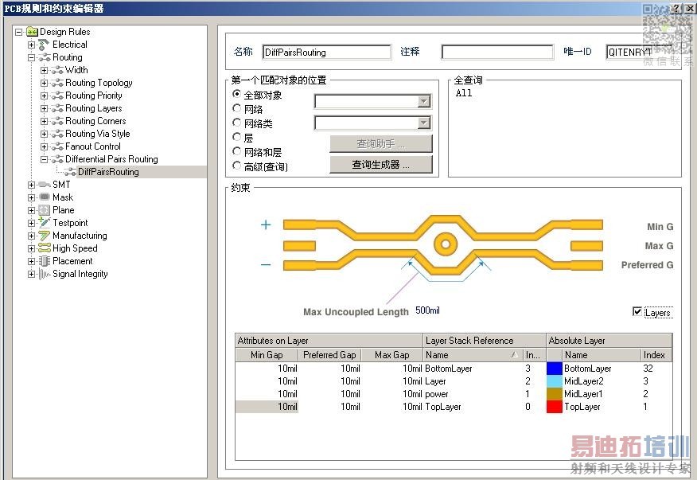Click the TopLayer row Min Gap cell

[x=267, y=407]
